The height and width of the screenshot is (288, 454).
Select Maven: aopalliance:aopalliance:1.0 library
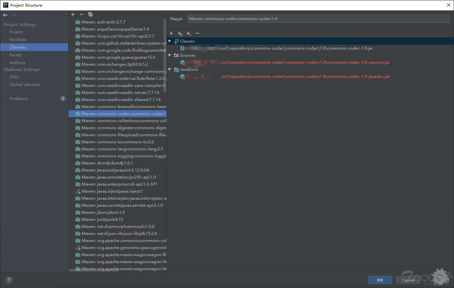[118, 29]
